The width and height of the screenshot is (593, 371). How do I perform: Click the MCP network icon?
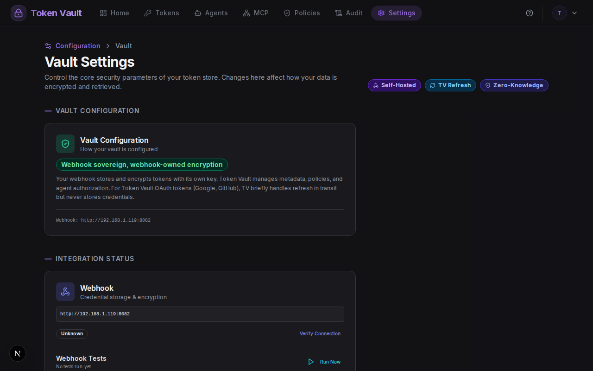(246, 13)
